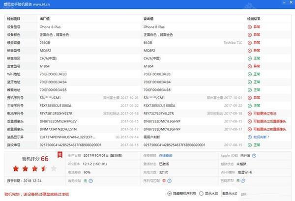Click the red warning icon in the 后置摄像头 row

[x=250, y=121]
